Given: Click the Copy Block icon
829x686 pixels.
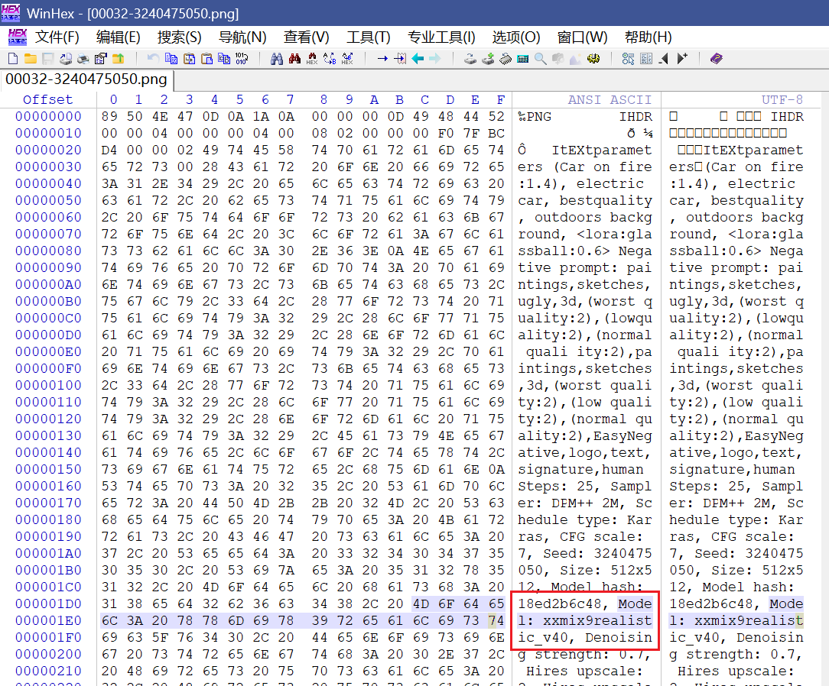Looking at the screenshot, I should point(171,59).
